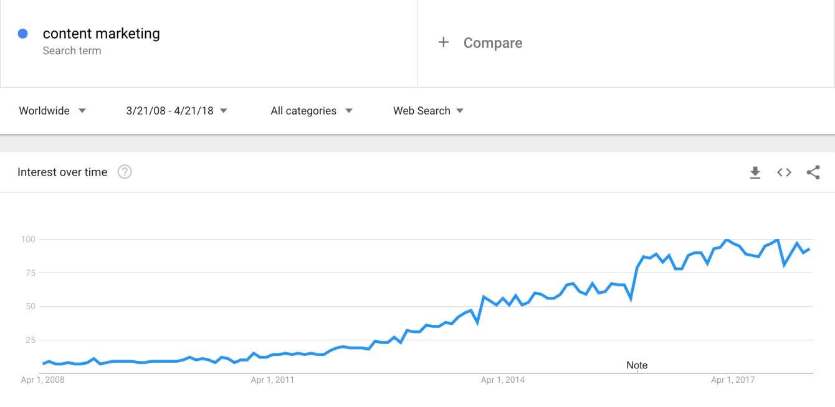This screenshot has width=835, height=407.
Task: Expand the All categories dropdown
Action: 312,111
